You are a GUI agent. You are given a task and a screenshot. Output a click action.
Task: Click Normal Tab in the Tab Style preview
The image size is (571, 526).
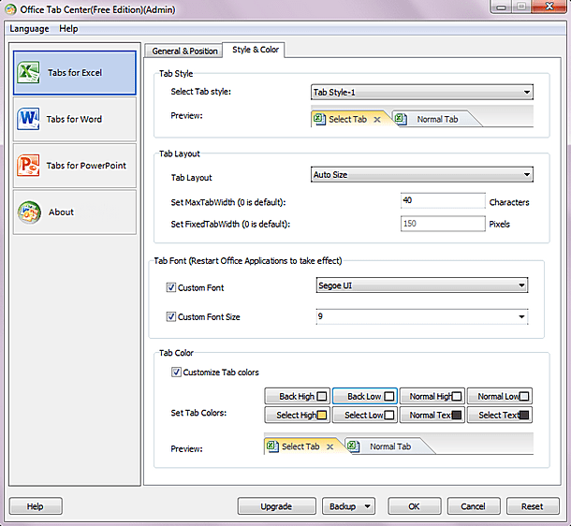[x=437, y=119]
